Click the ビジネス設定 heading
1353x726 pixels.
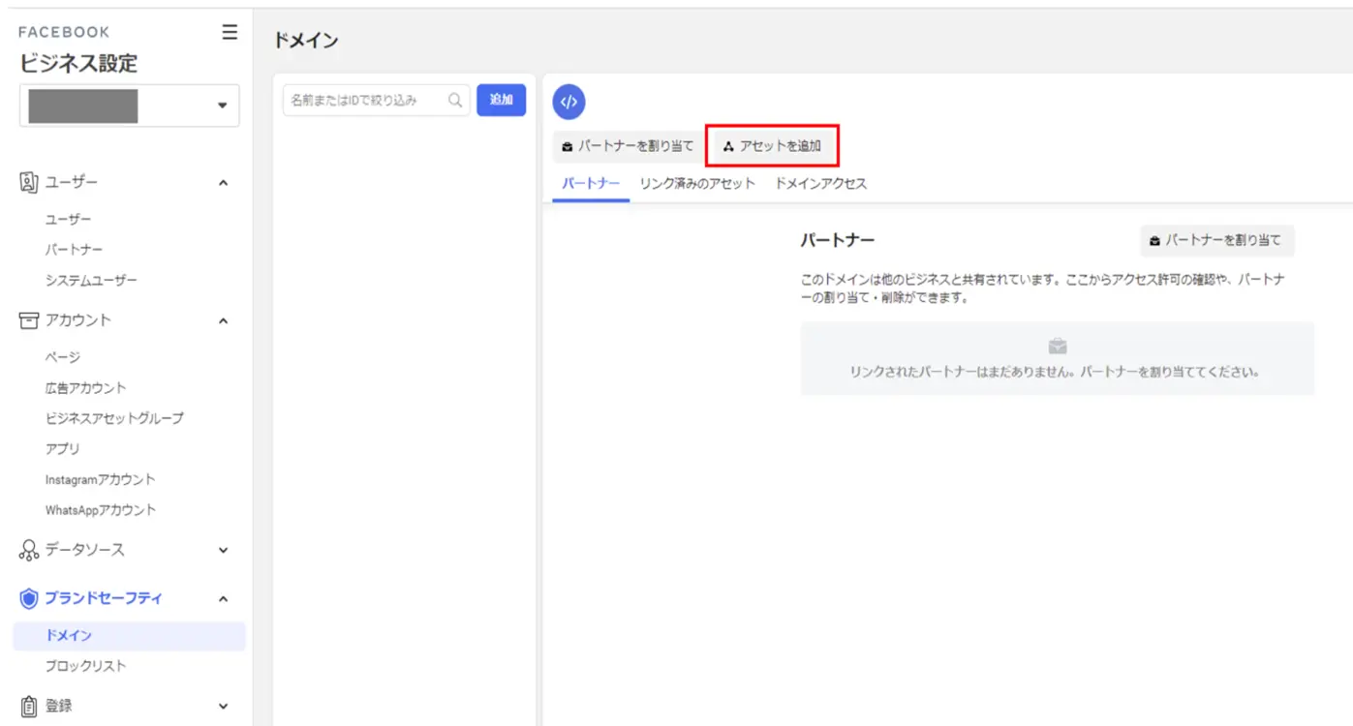(x=78, y=64)
